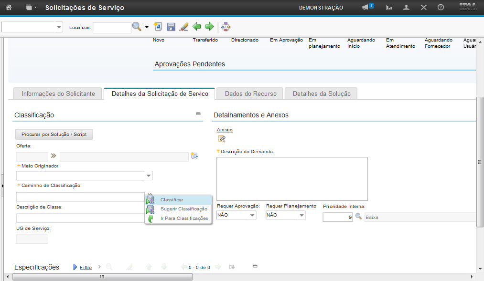Viewport: 484px width, 281px height.
Task: Click the Filtro link in Especificações
Action: pyautogui.click(x=86, y=268)
